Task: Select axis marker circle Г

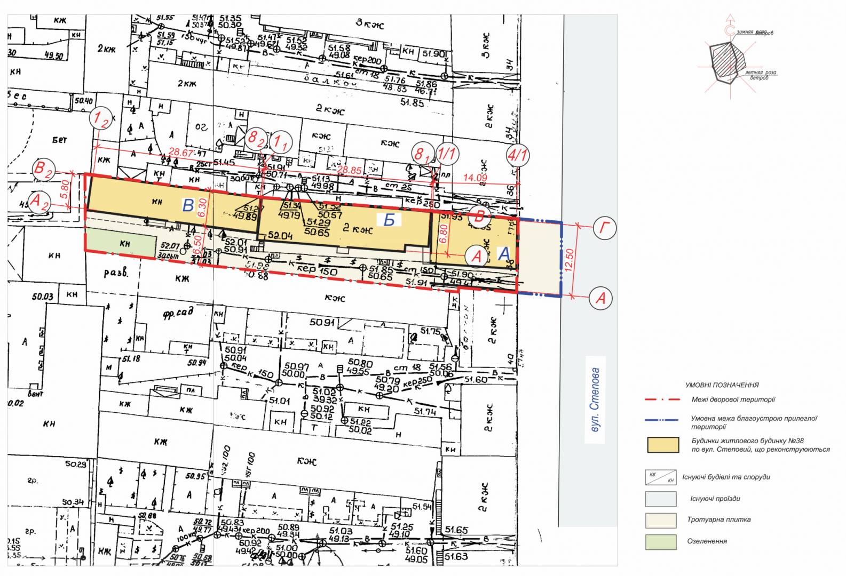Action: coord(604,229)
